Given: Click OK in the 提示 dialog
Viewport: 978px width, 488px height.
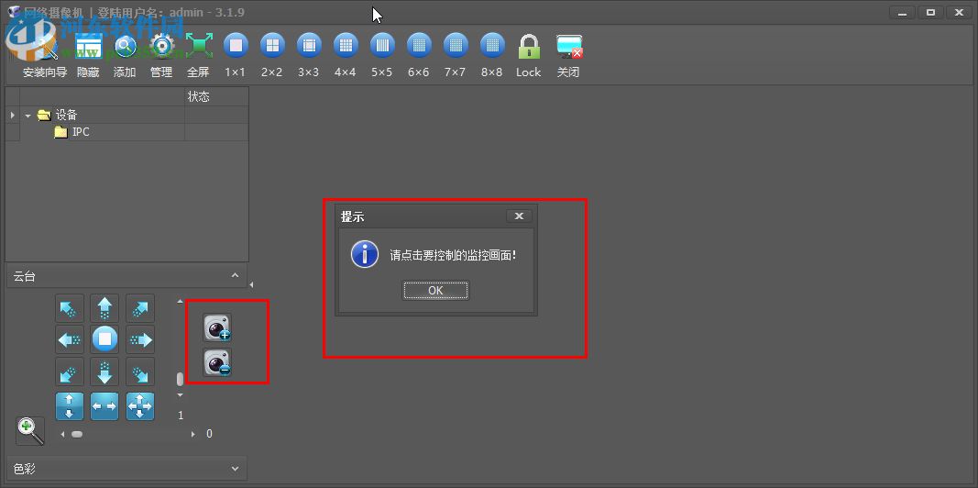Looking at the screenshot, I should (435, 290).
